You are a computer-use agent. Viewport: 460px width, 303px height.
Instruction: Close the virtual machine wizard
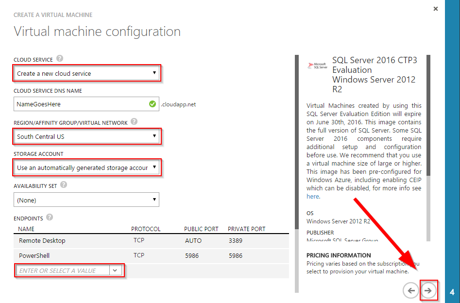coord(436,9)
